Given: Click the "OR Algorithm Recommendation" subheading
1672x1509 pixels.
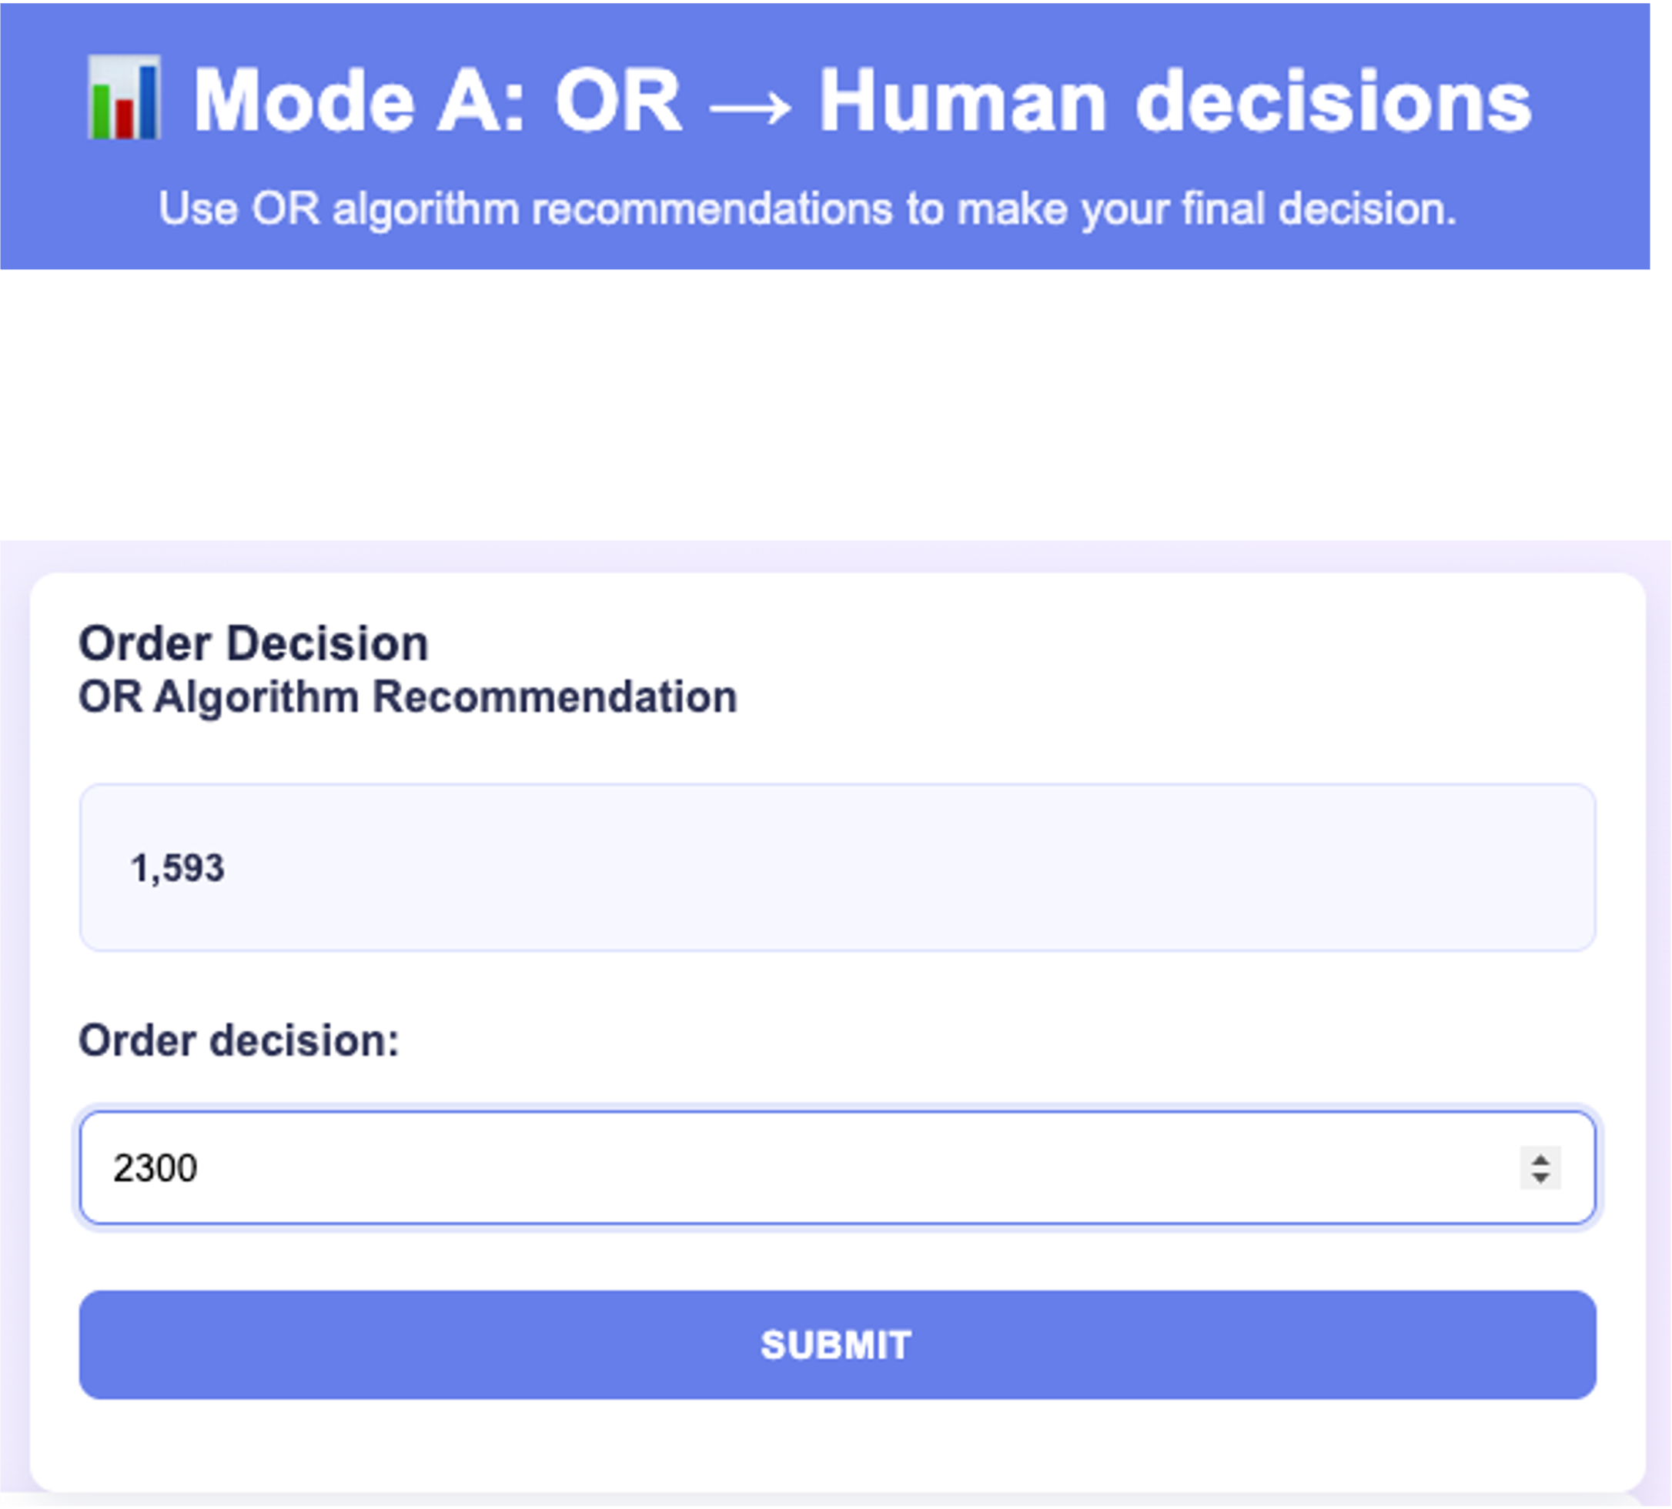Looking at the screenshot, I should pos(407,696).
